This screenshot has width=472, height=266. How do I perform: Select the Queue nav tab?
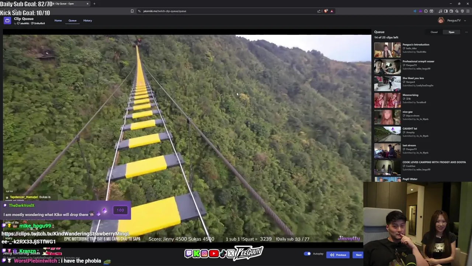click(72, 21)
